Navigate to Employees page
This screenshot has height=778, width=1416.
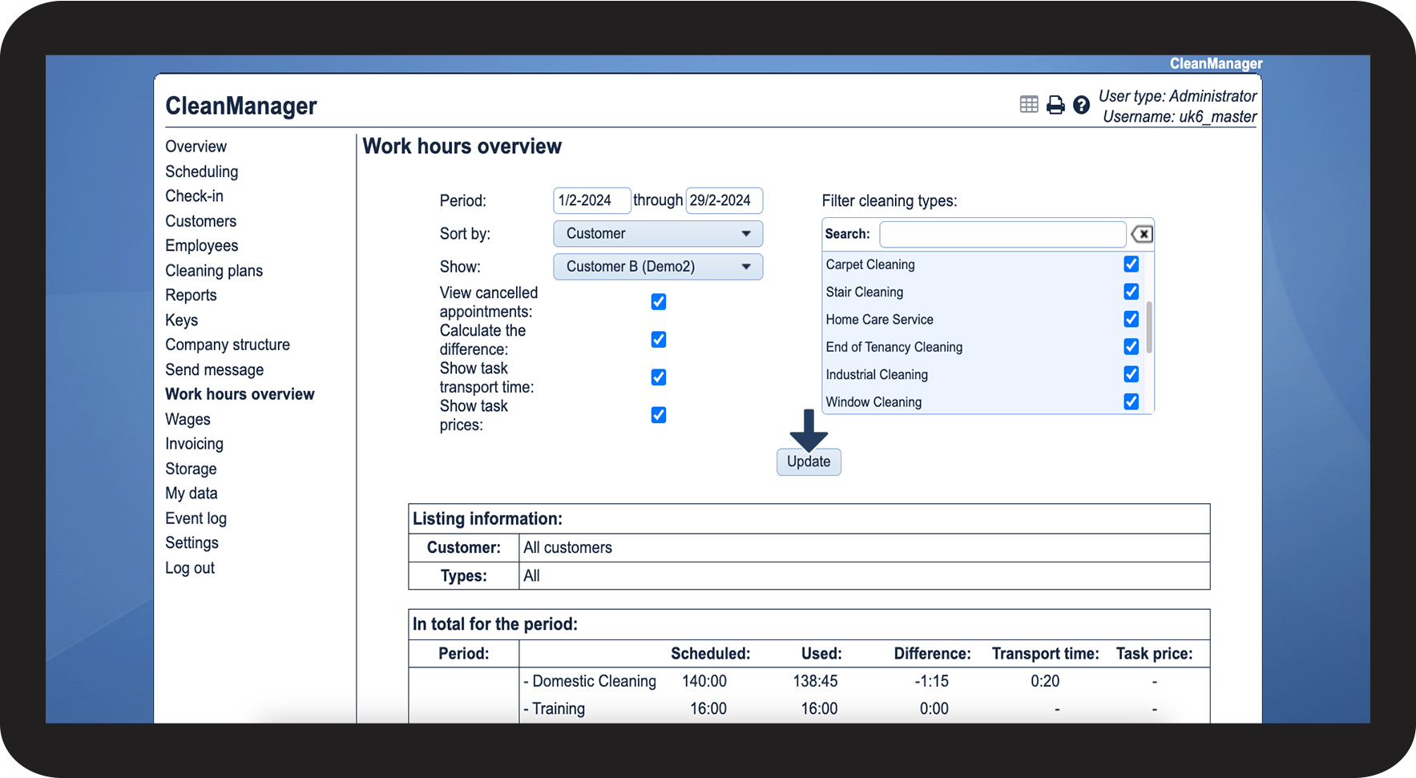point(201,246)
